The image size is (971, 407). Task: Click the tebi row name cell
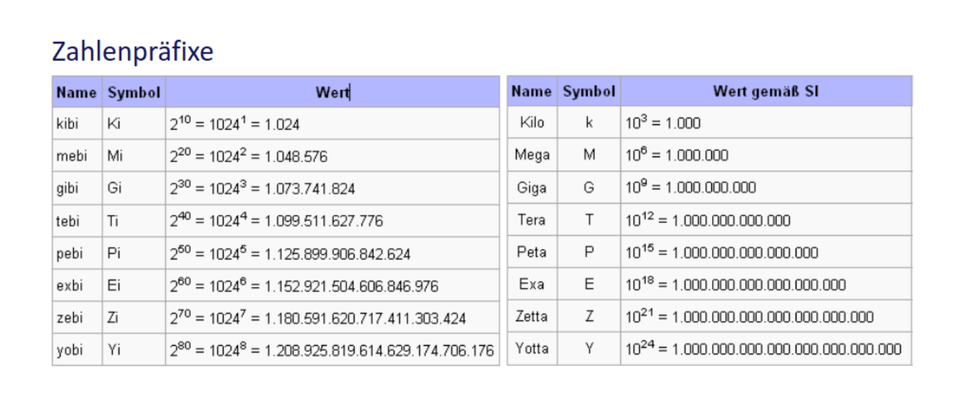click(68, 222)
